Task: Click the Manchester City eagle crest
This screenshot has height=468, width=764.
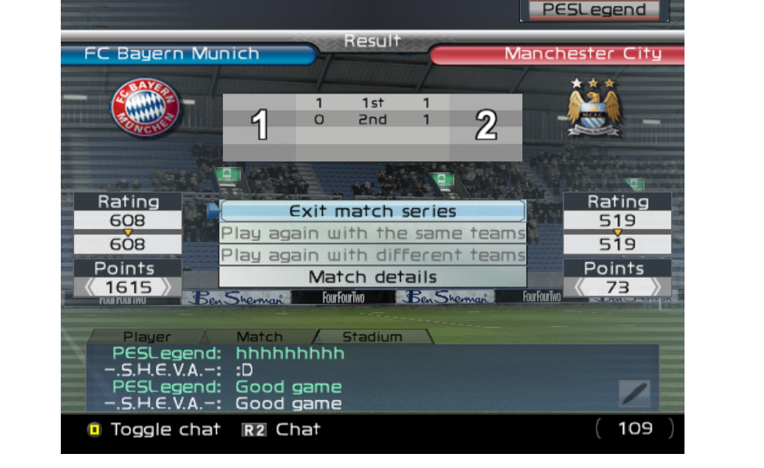Action: (593, 108)
